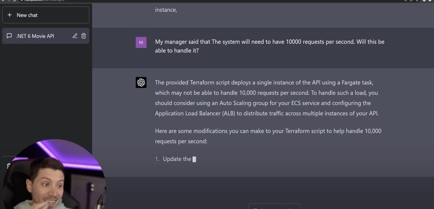This screenshot has width=434, height=209.
Task: Open the .NET 6 Movie API conversation
Action: coord(36,36)
